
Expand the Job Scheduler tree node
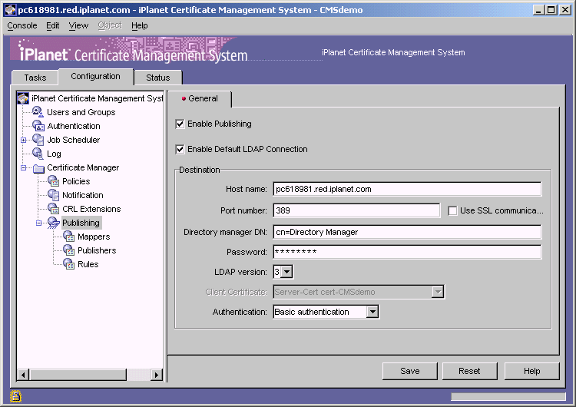coord(24,140)
